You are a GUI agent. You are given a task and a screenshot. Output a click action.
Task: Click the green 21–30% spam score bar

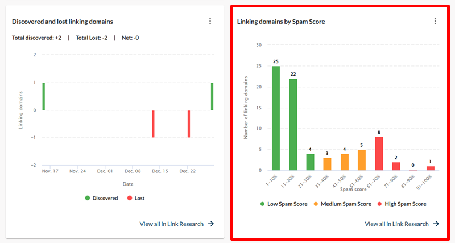tap(310, 162)
